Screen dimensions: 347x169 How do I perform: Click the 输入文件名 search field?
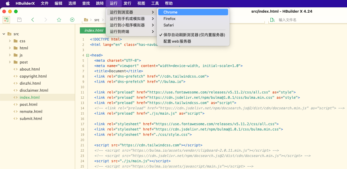pos(305,20)
